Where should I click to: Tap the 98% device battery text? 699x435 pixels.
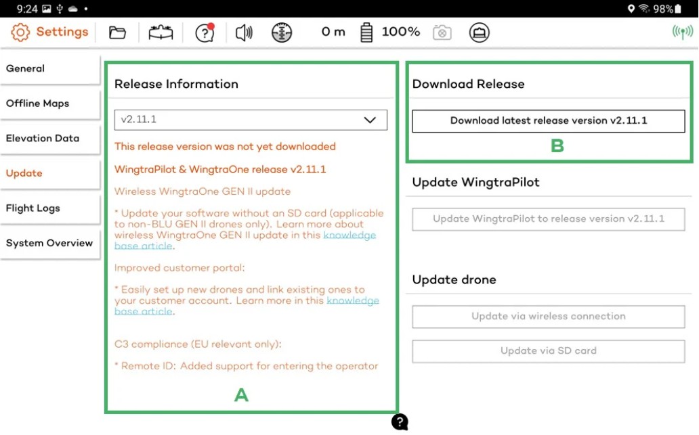point(663,9)
